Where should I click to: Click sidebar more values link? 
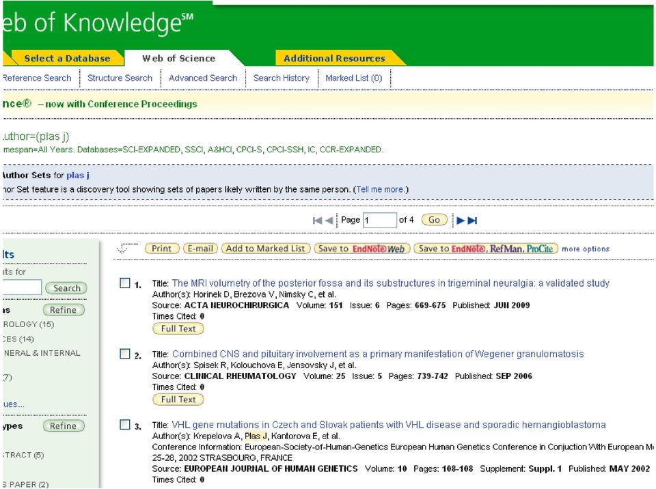pos(14,404)
